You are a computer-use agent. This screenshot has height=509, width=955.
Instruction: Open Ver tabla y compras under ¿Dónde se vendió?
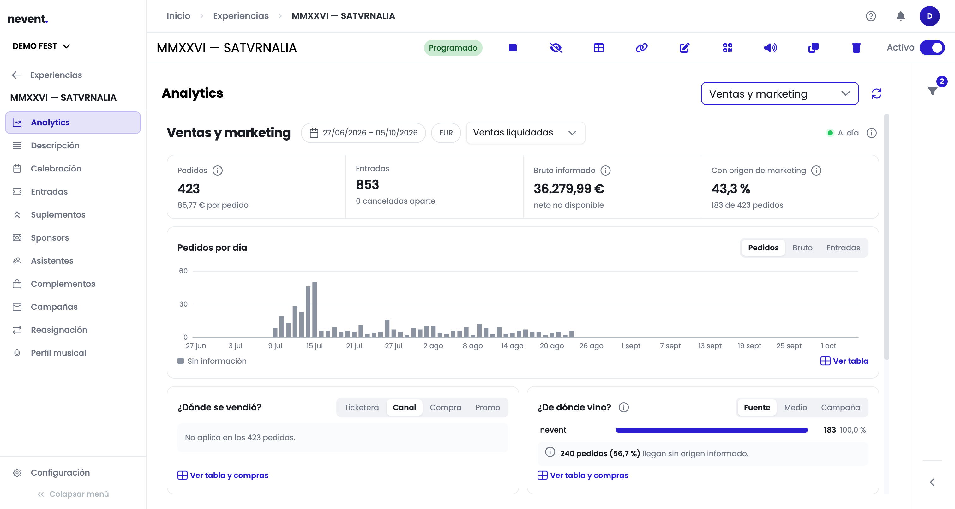(223, 475)
